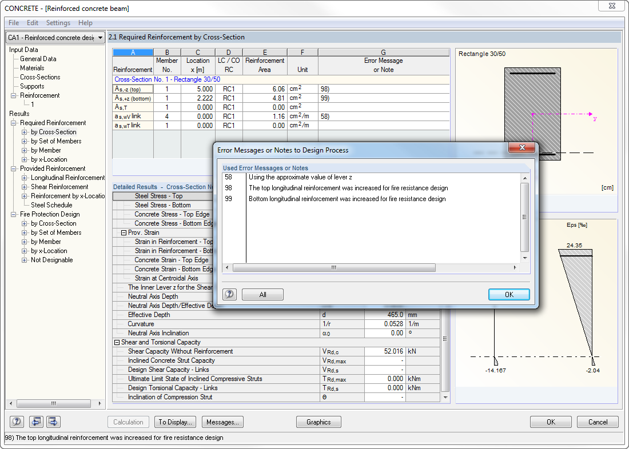Select Steel Stress - Top row
The width and height of the screenshot is (629, 449).
click(x=163, y=196)
